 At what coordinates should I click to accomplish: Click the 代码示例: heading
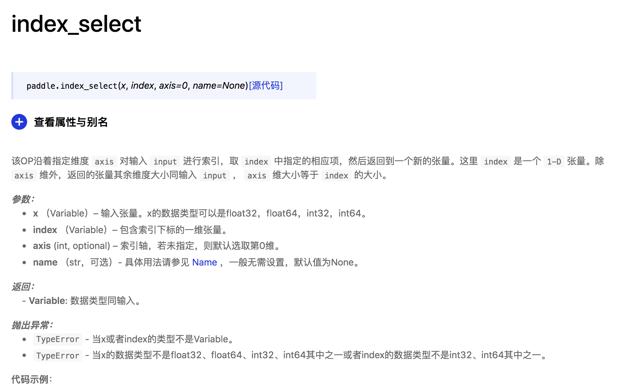click(32, 379)
